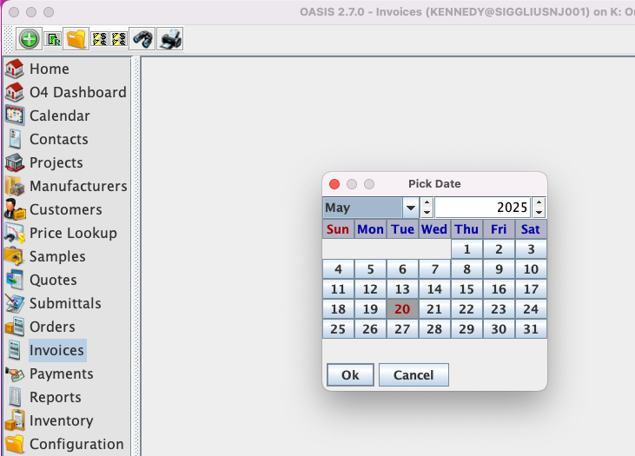Open the Customers person icon

pyautogui.click(x=15, y=209)
